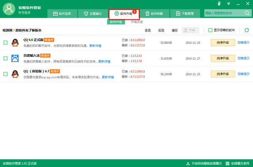Image resolution: width=253 pixels, height=167 pixels.
Task: Check the QQ 体验版 6.7 checkbox
Action: [x=5, y=74]
